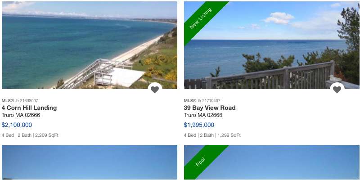View the beach stairs photo of Corn Hill Landing
The image size is (360, 180).
click(89, 45)
